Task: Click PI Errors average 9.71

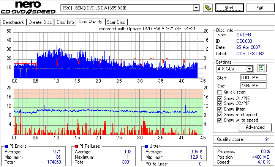Action: [57, 152]
